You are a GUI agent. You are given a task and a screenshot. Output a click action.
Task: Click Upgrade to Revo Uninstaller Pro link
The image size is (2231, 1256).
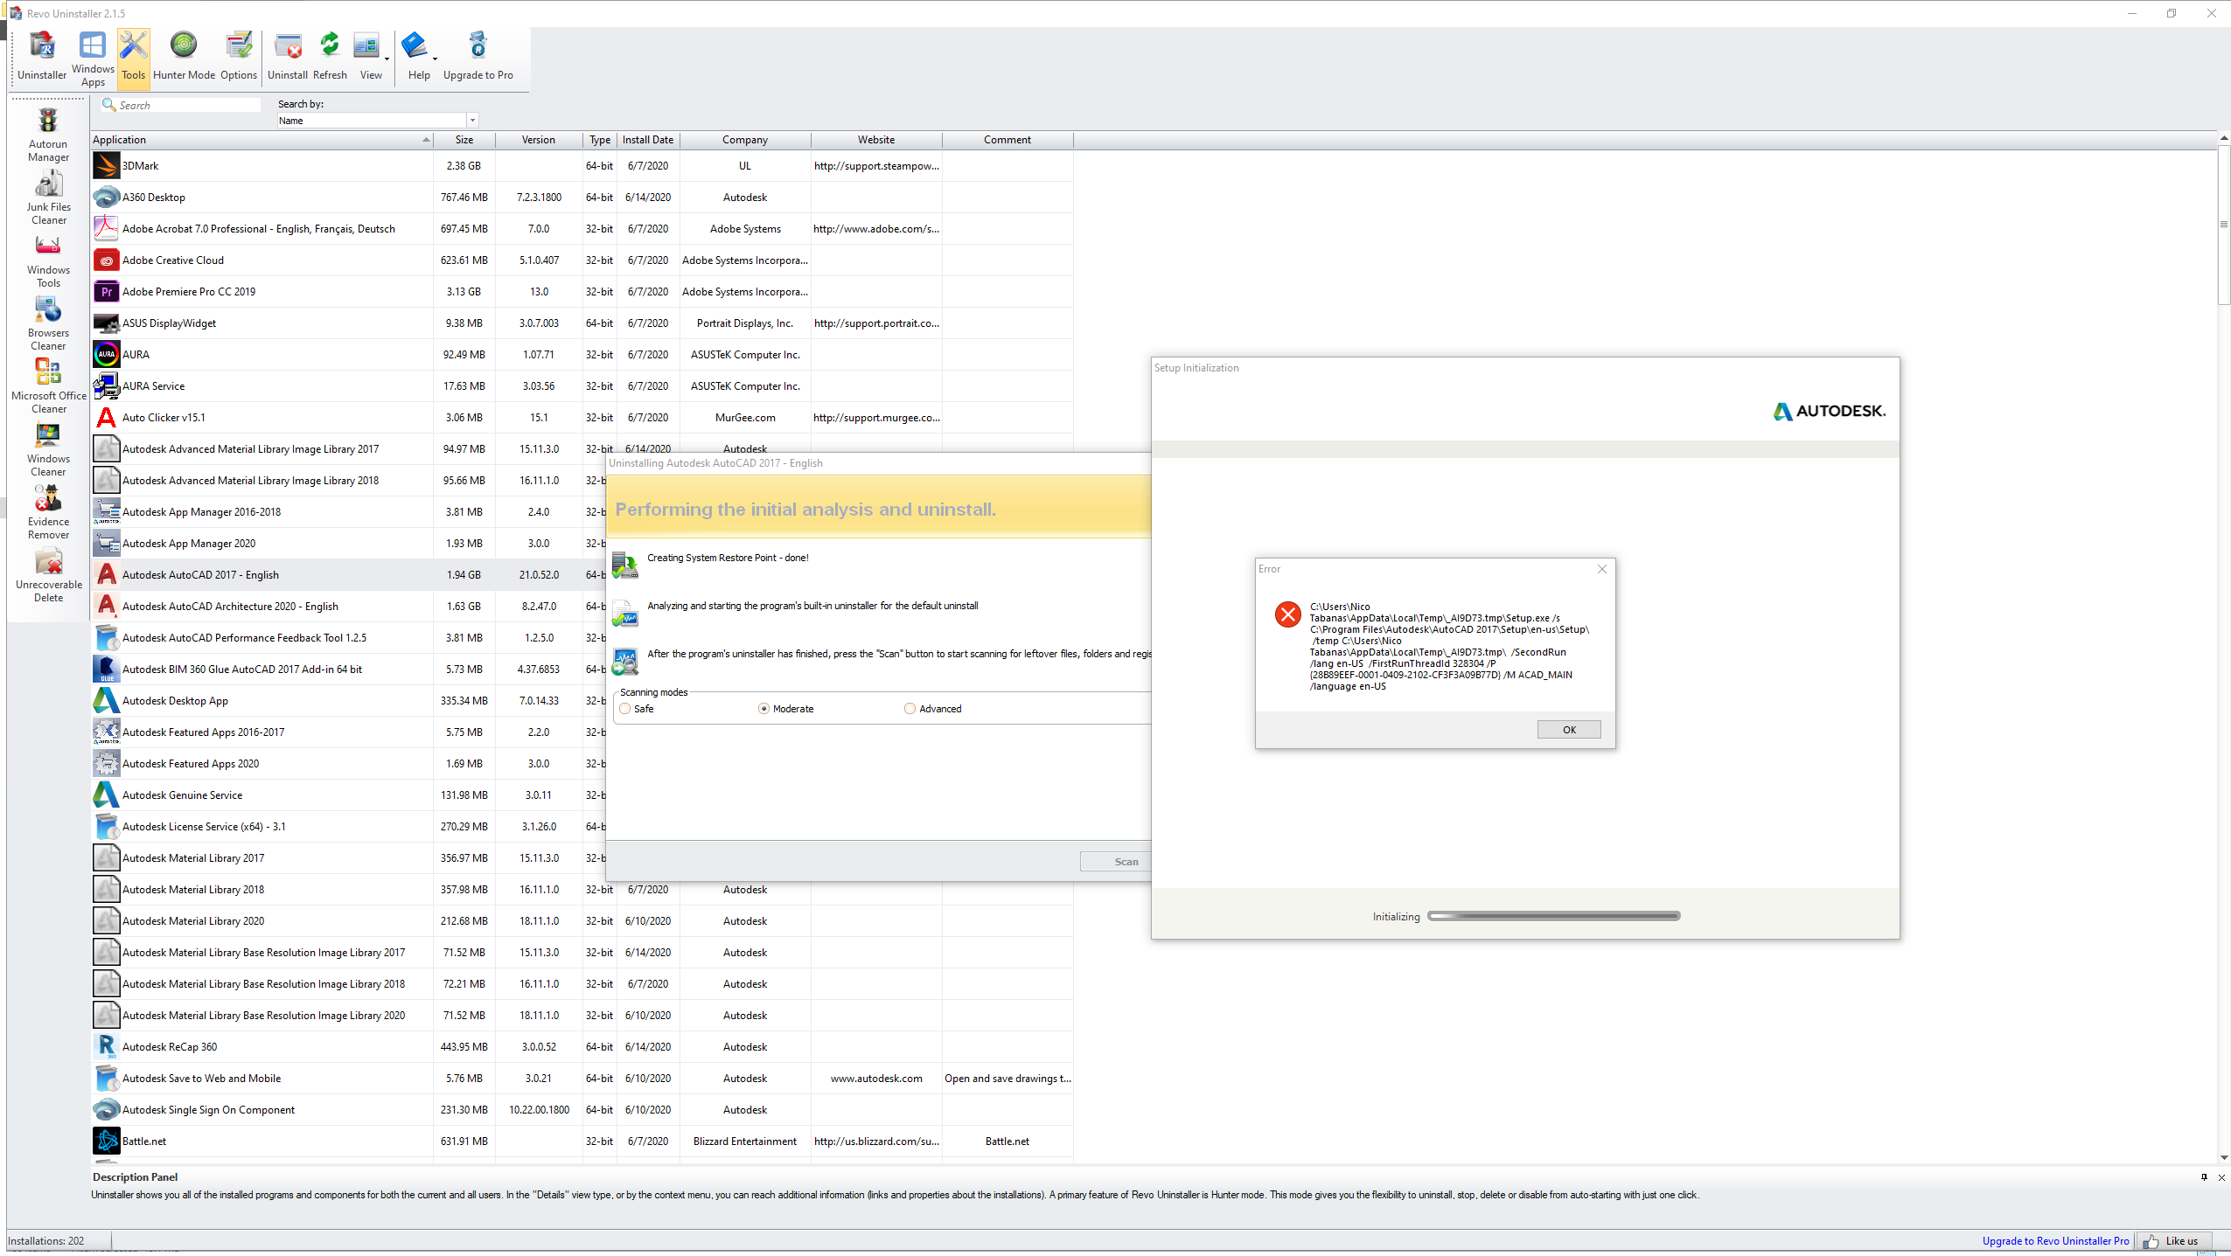[2055, 1241]
